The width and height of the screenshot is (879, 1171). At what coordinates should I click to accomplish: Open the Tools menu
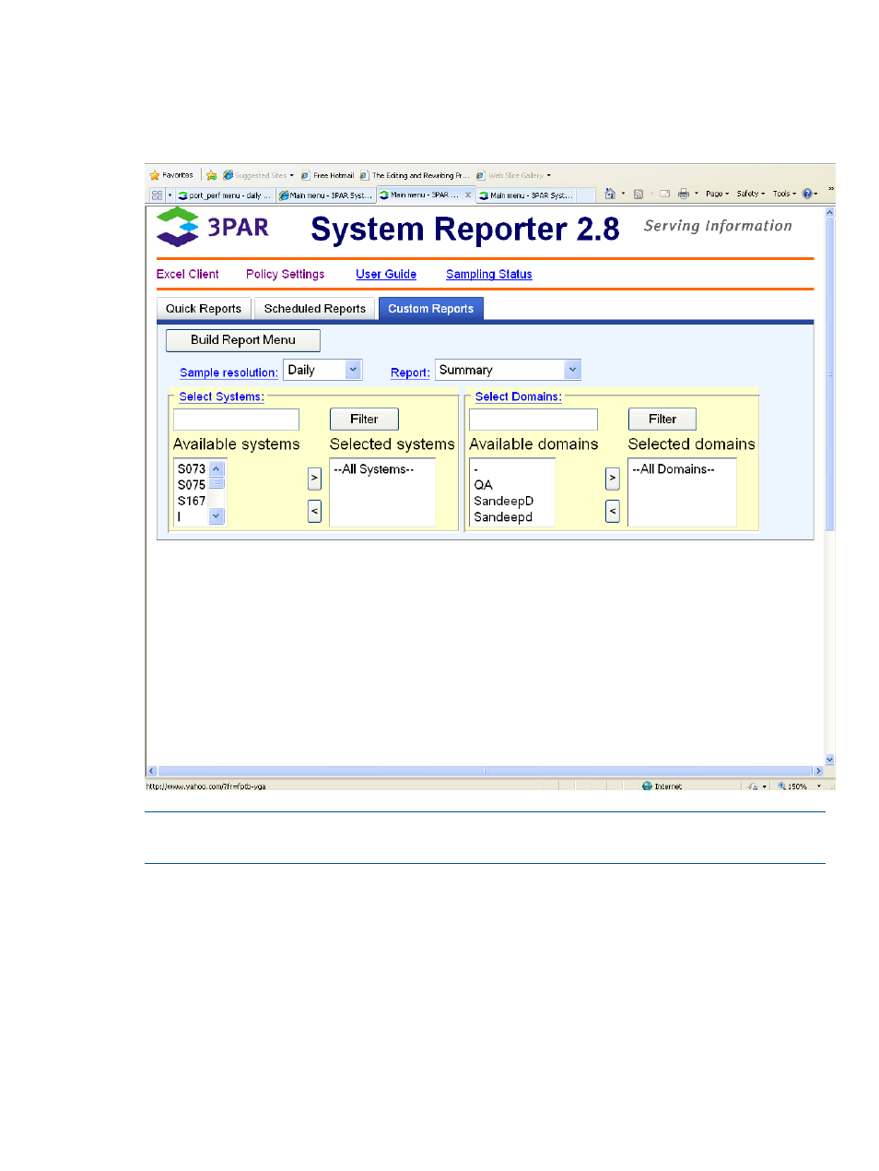click(784, 194)
